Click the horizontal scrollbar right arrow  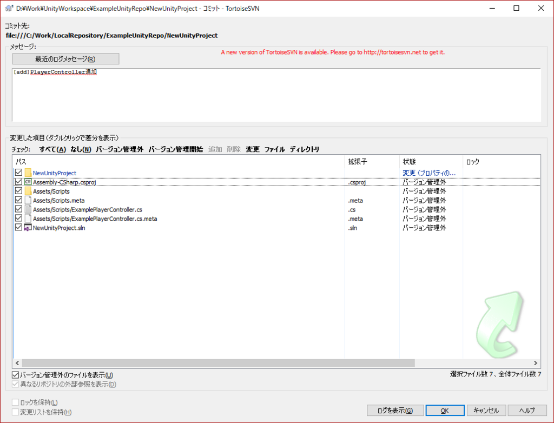coord(536,363)
